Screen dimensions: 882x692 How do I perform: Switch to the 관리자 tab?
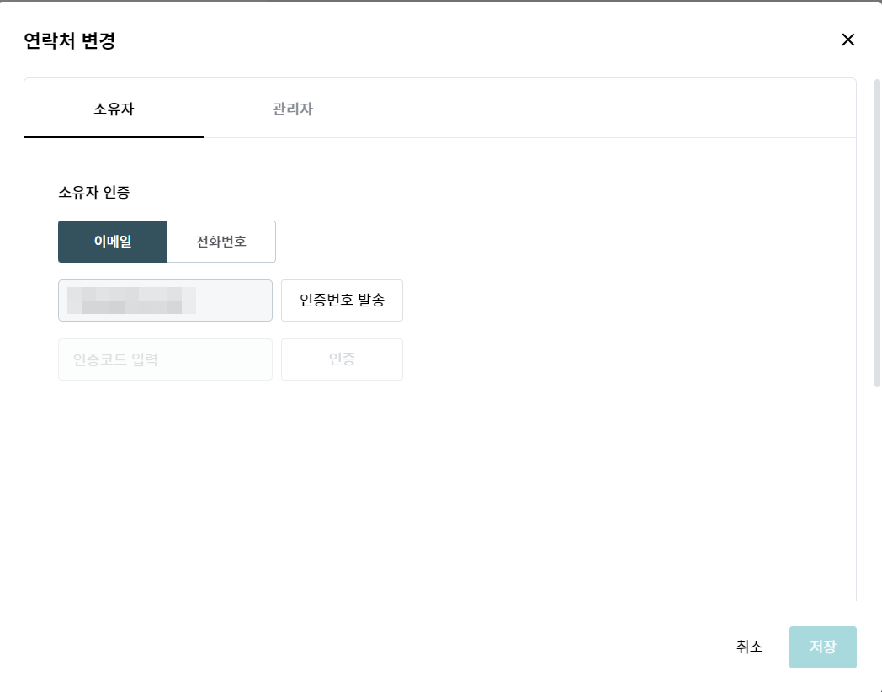tap(293, 109)
